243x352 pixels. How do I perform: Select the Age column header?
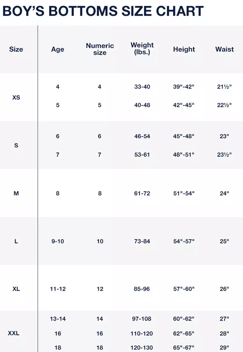coord(58,49)
